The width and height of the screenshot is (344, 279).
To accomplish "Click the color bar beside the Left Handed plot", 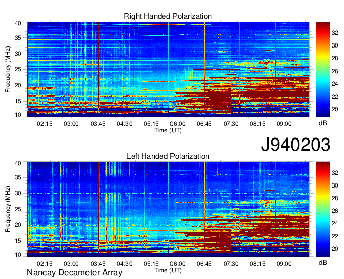I will pyautogui.click(x=323, y=209).
